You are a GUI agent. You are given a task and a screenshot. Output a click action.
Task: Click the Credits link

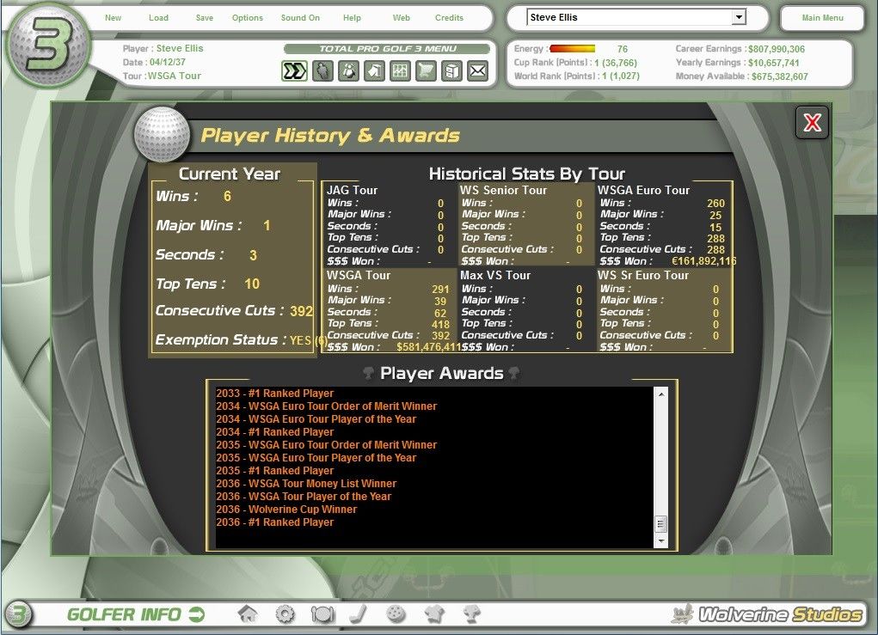(x=449, y=18)
